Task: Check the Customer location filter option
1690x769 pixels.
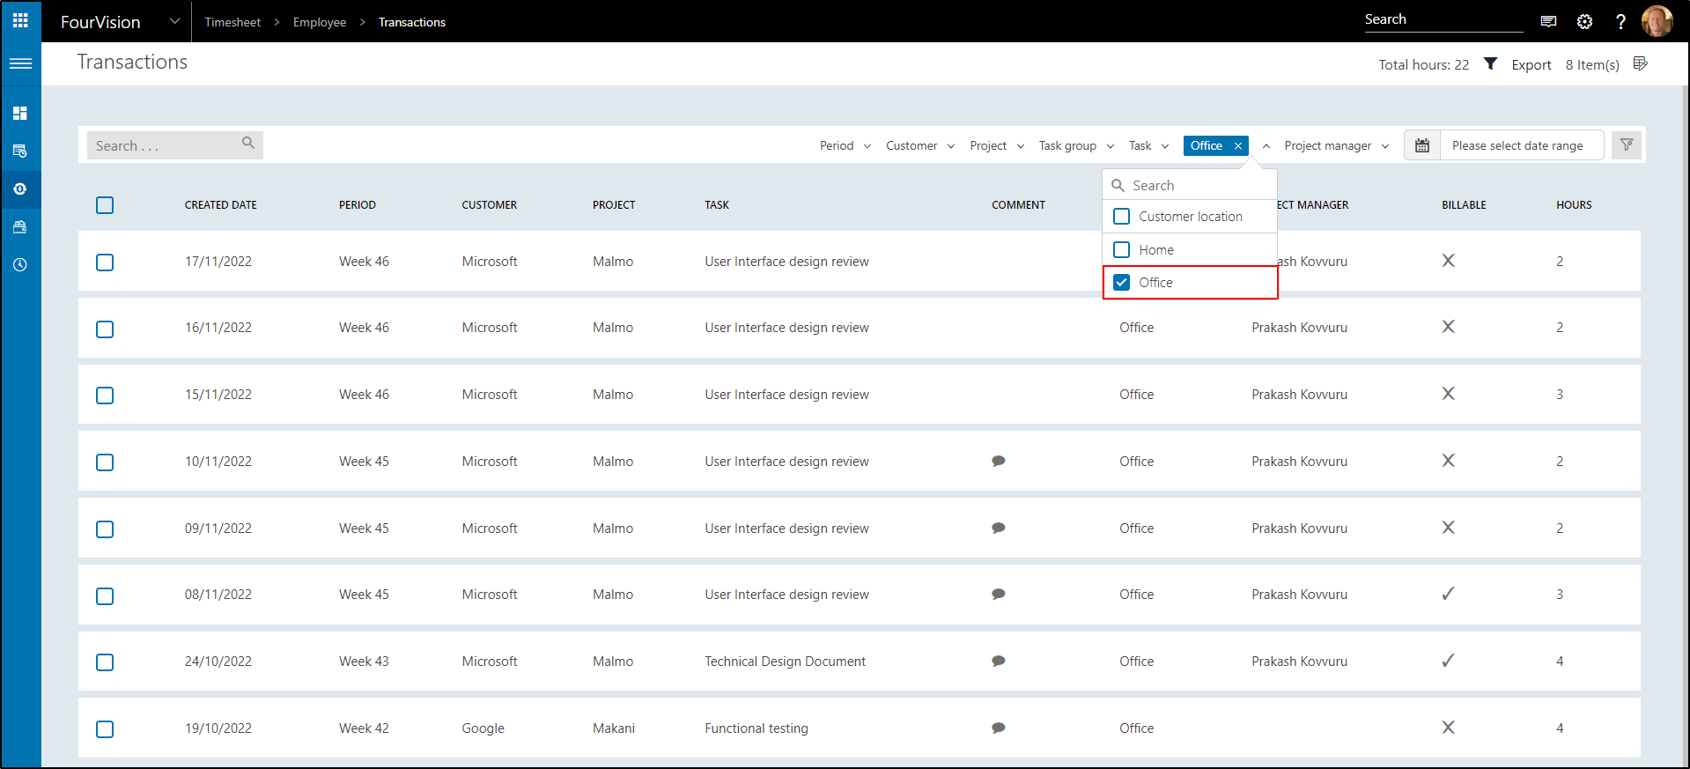Action: click(x=1122, y=217)
